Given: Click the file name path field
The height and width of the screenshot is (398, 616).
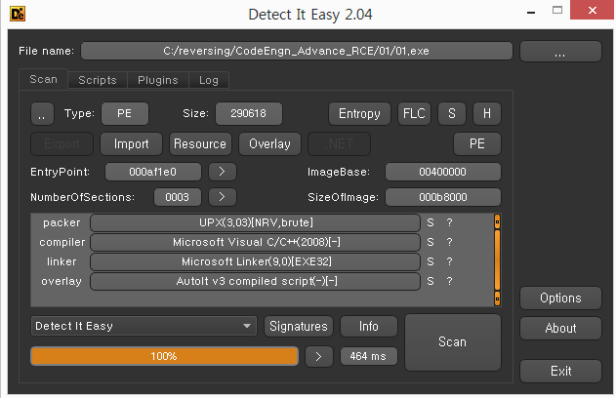Looking at the screenshot, I should [297, 51].
